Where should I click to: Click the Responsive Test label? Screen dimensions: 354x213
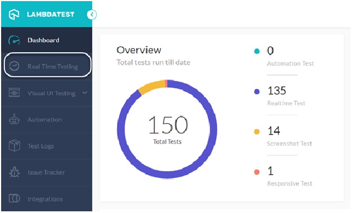point(290,184)
